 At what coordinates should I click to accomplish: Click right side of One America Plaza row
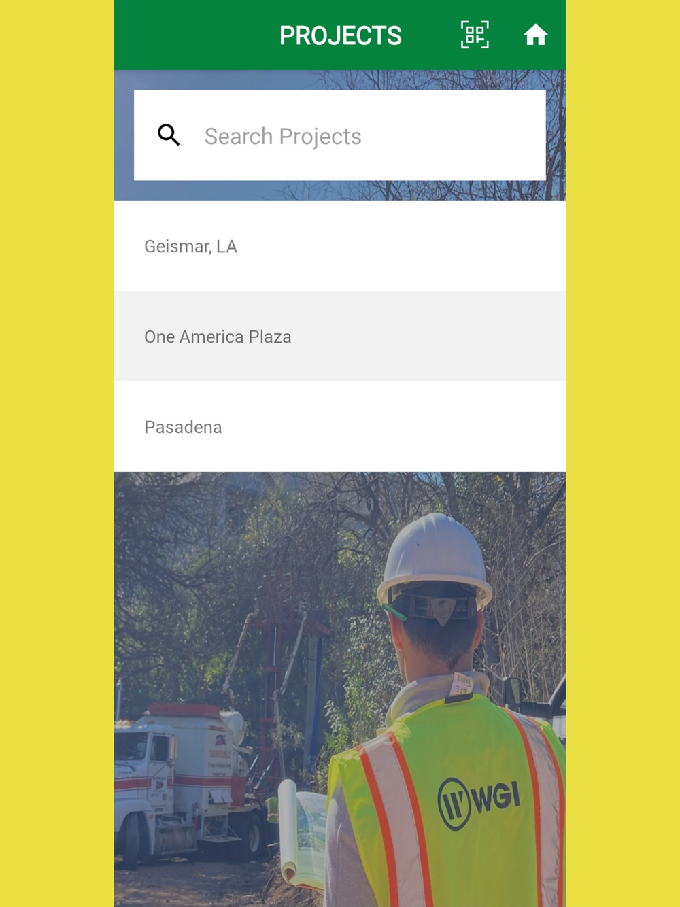point(476,337)
